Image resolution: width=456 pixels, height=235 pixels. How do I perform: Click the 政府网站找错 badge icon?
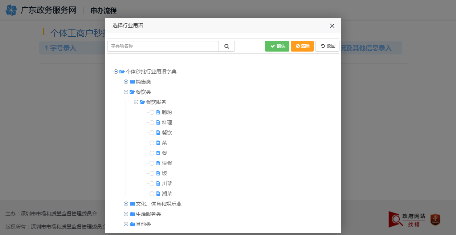coord(407,219)
